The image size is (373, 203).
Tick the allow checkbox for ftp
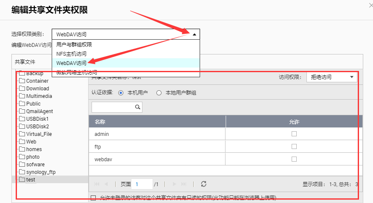tap(294, 146)
